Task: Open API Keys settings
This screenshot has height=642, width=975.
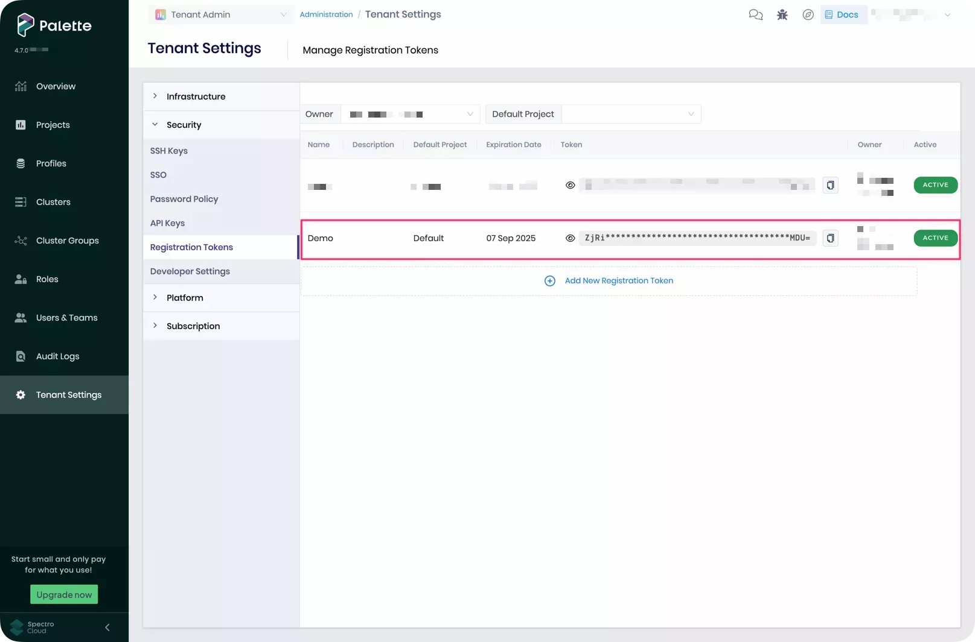Action: click(x=167, y=223)
